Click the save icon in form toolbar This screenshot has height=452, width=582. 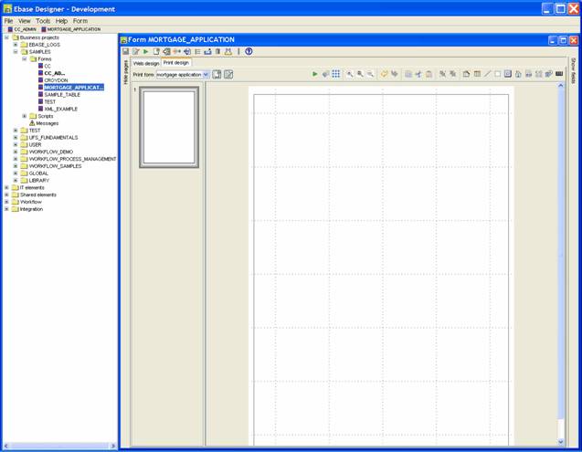pyautogui.click(x=125, y=52)
